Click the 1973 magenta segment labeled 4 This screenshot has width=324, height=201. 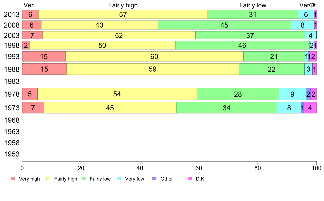(310, 108)
